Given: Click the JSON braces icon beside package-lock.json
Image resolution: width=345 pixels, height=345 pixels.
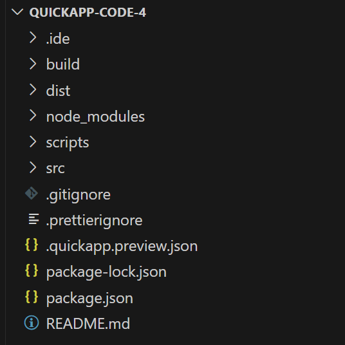Looking at the screenshot, I should (32, 271).
